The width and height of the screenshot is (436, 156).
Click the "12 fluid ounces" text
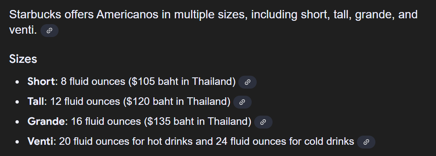click(x=85, y=102)
